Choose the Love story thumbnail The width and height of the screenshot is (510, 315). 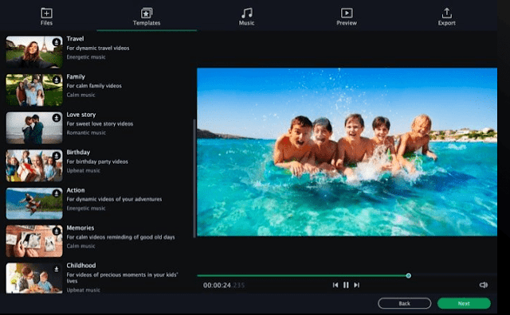[34, 127]
